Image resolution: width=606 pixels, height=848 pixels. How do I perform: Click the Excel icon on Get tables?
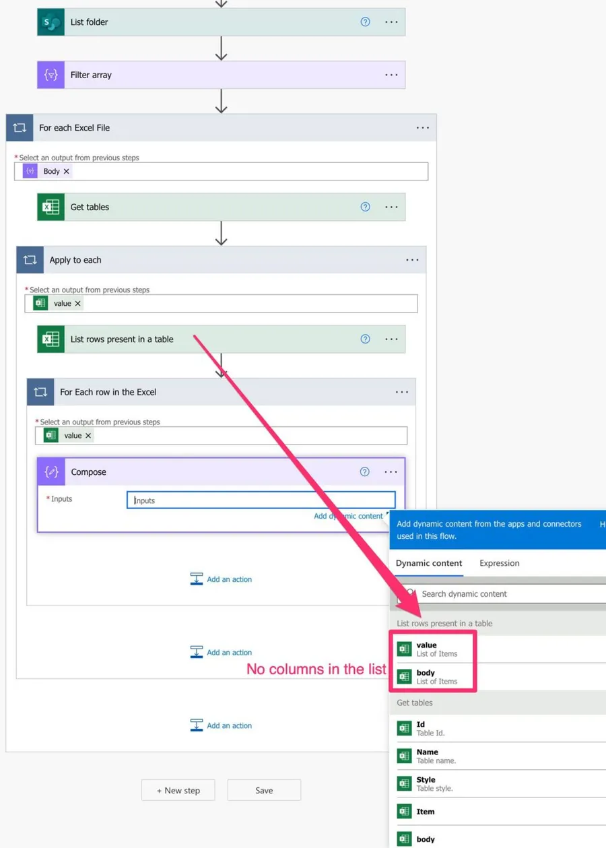coord(51,207)
